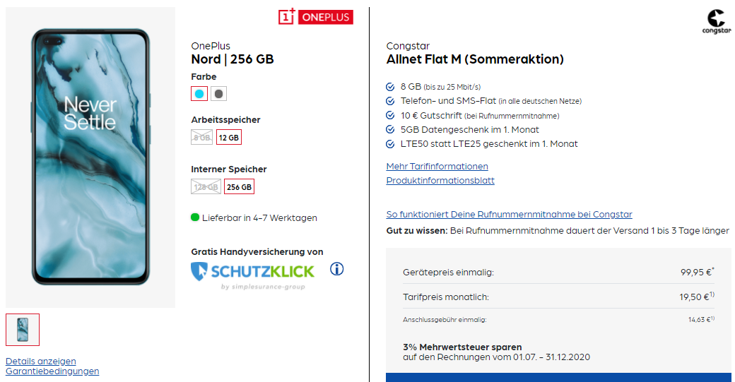Select 128 GB internal storage option
The height and width of the screenshot is (382, 735).
click(205, 187)
